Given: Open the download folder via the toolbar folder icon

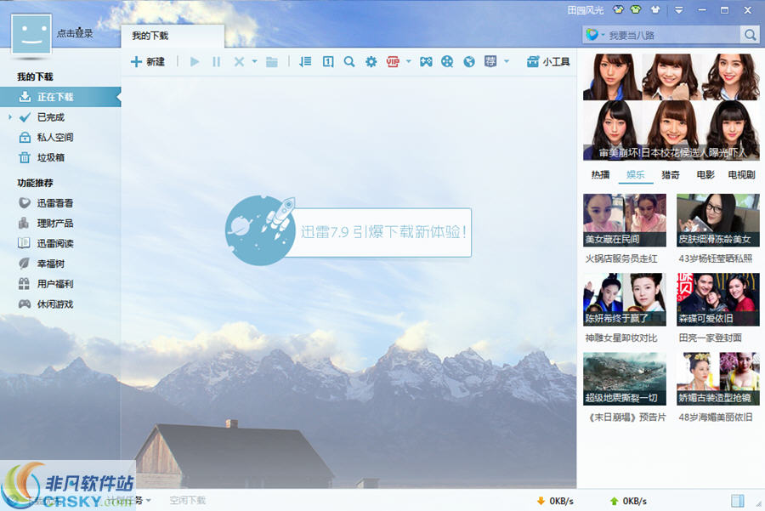Looking at the screenshot, I should click(272, 61).
